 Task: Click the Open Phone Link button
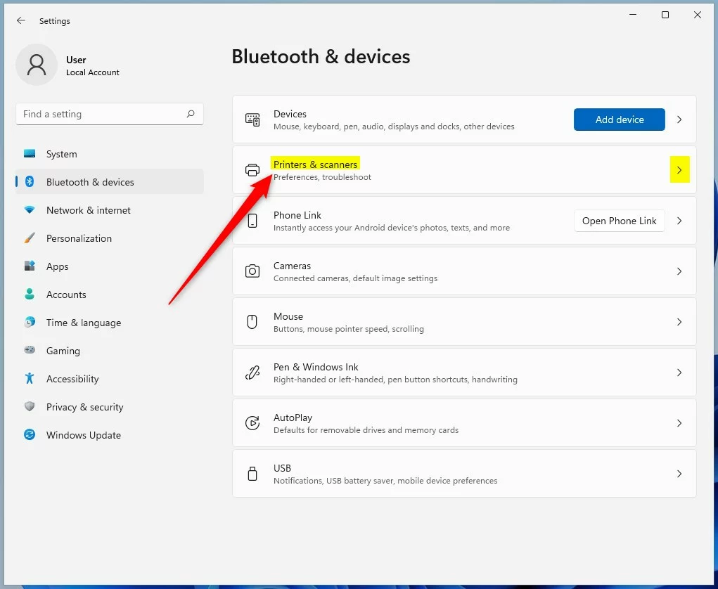tap(619, 221)
